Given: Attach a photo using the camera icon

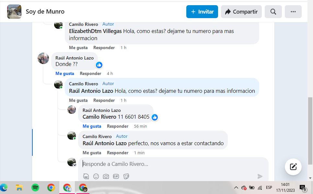Looking at the screenshot, I should click(106, 177).
